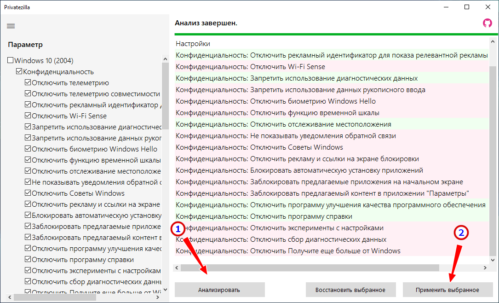This screenshot has height=303, width=499.
Task: Click the "Анализировать" button
Action: pyautogui.click(x=219, y=290)
